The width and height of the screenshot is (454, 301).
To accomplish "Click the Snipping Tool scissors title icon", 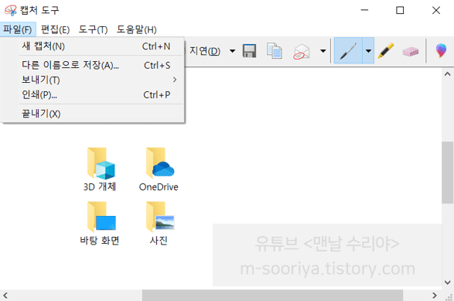I will tap(10, 10).
